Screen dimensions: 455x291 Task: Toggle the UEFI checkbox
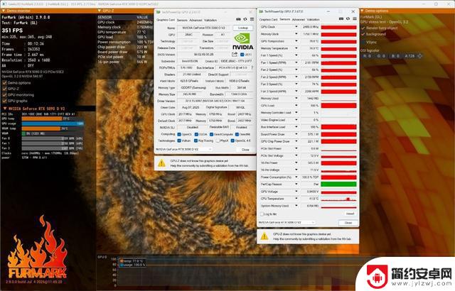[x=242, y=55]
